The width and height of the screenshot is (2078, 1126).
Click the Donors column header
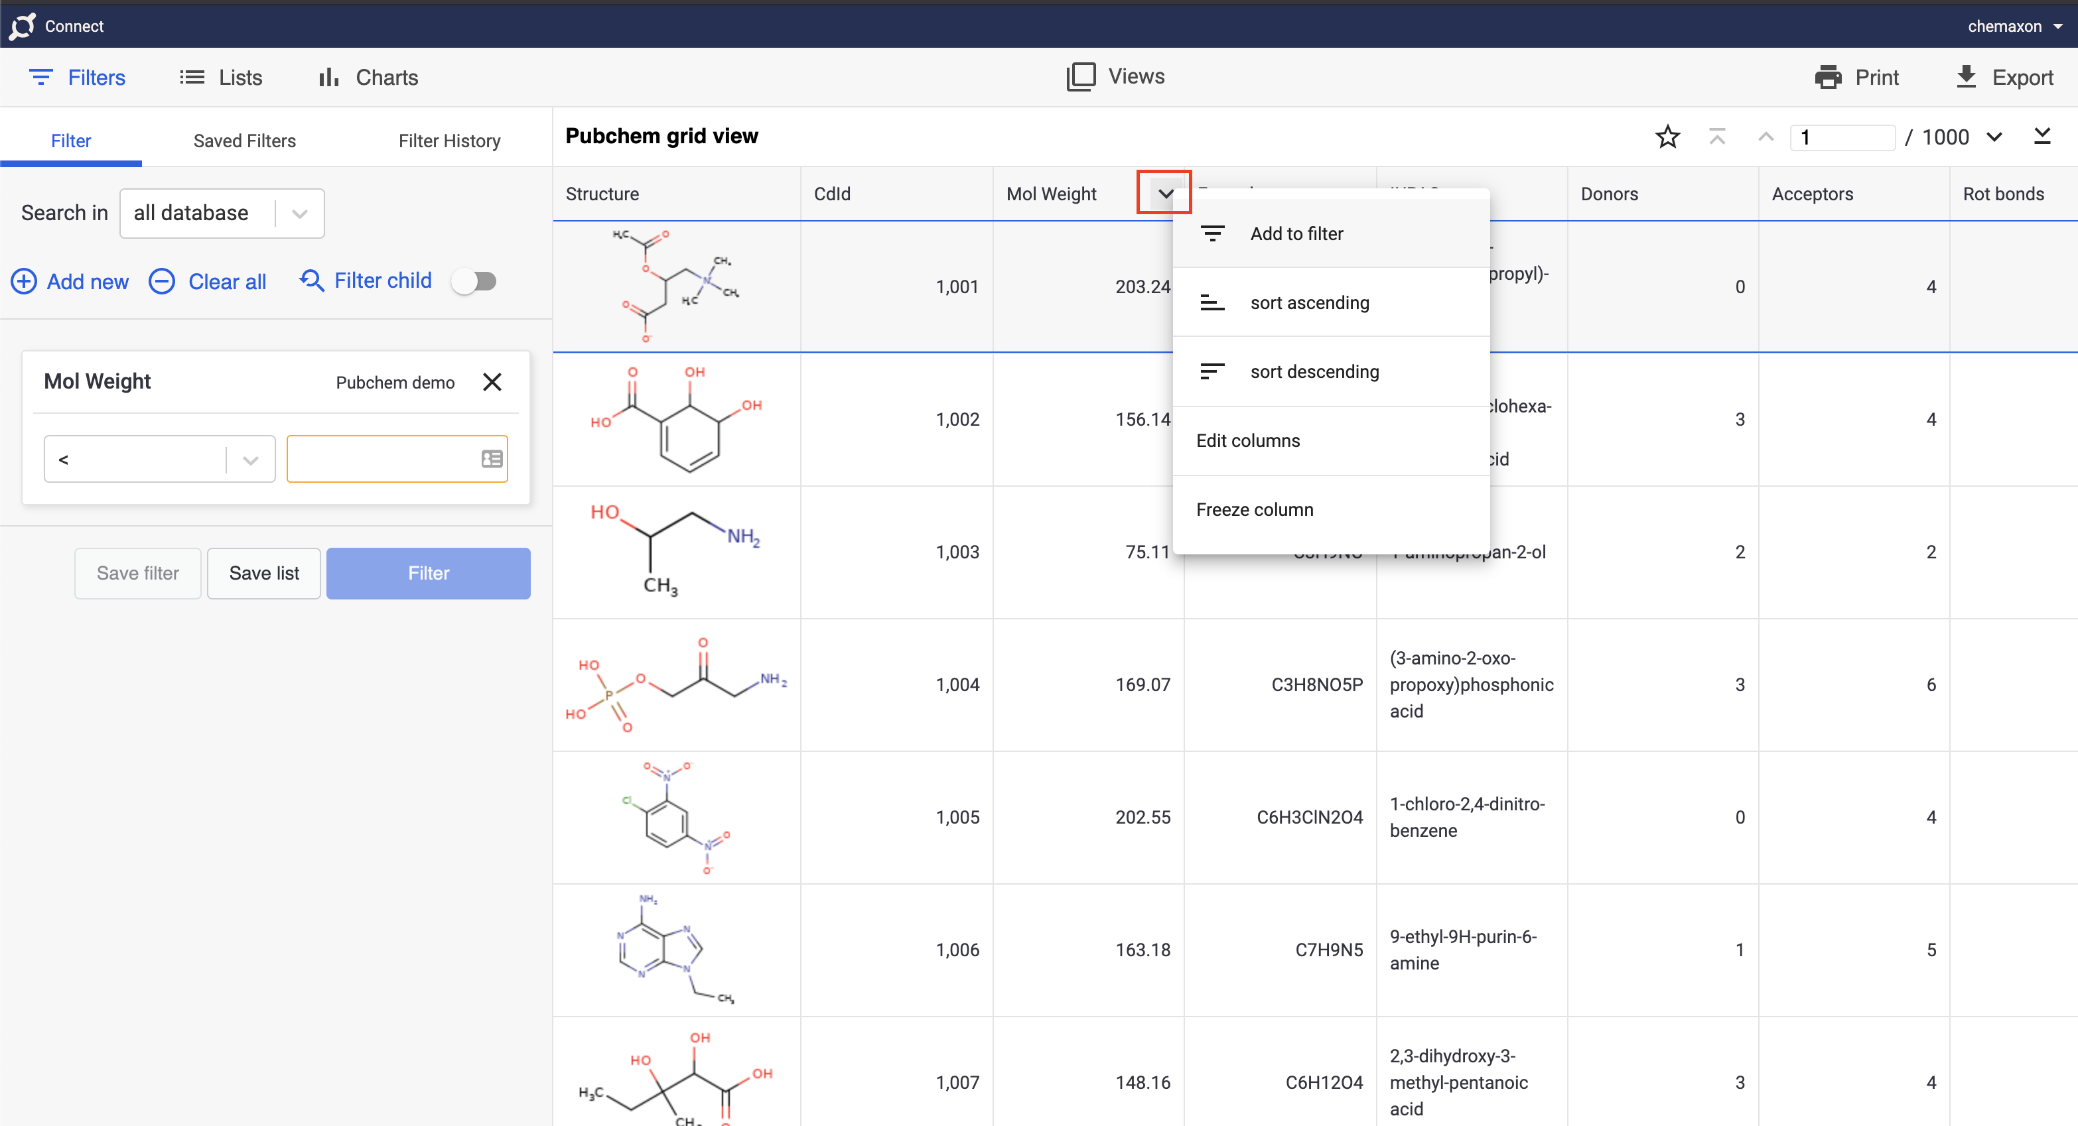point(1663,194)
